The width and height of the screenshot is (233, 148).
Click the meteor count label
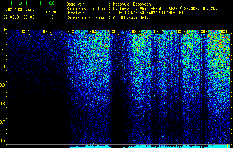tap(53, 11)
